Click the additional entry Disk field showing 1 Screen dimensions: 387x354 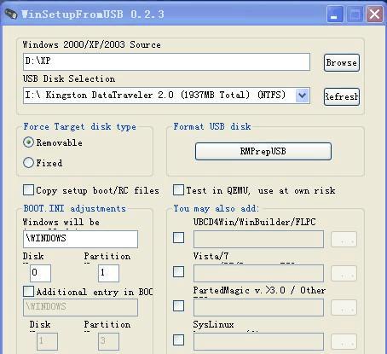tap(47, 341)
